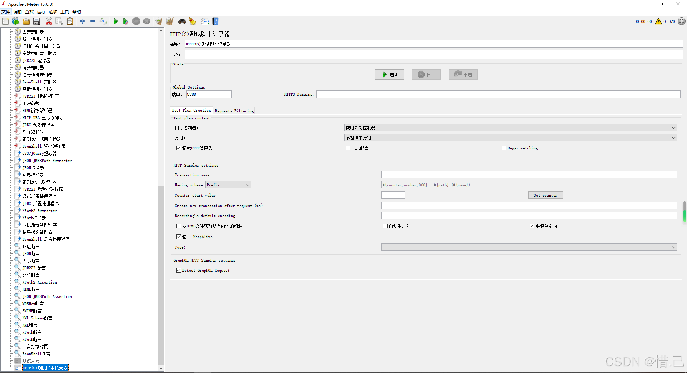Enable the Regex matching checkbox
This screenshot has height=373, width=687.
(504, 148)
